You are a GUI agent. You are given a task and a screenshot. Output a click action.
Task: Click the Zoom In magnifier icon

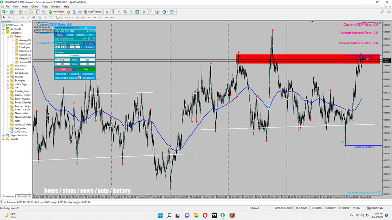point(125,12)
